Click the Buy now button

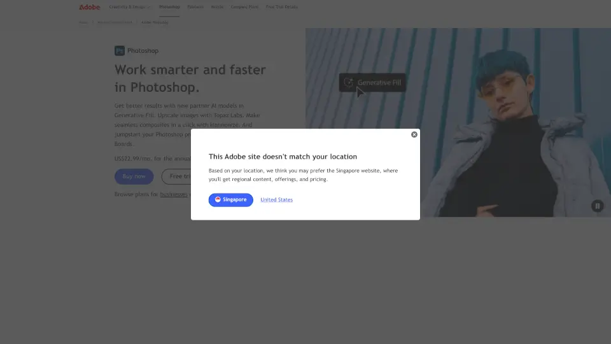(x=134, y=176)
